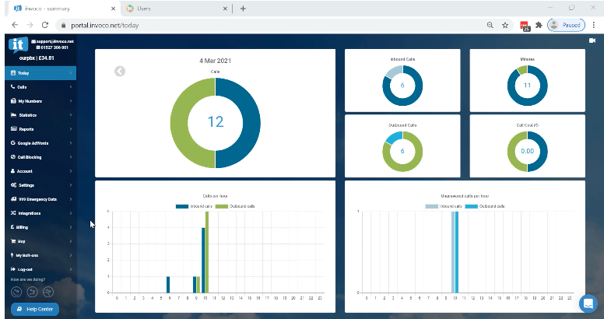Viewport: 604px width, 319px height.
Task: Expand the Account chevron
Action: pos(71,171)
